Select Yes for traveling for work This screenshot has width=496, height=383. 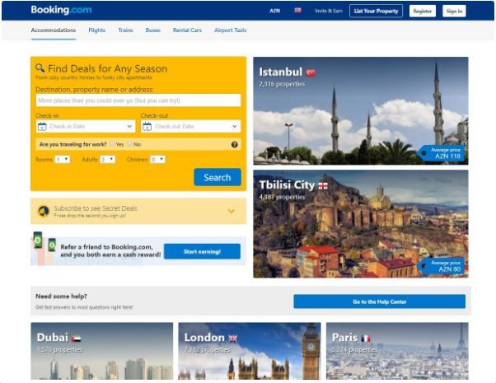(x=112, y=143)
